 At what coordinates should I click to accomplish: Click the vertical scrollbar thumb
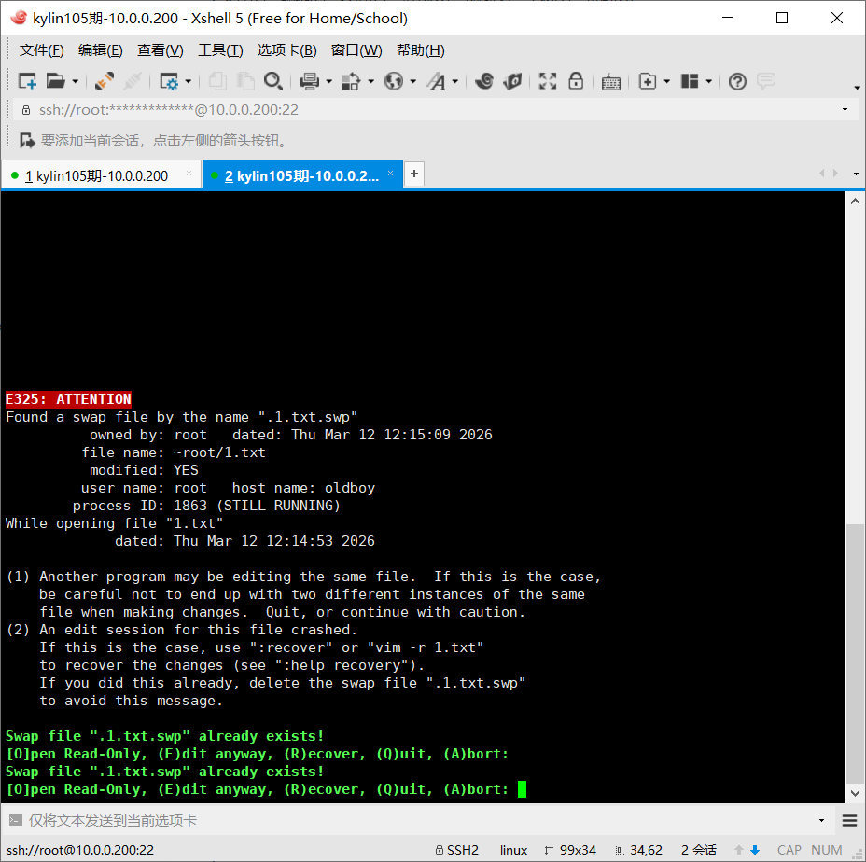click(x=855, y=653)
